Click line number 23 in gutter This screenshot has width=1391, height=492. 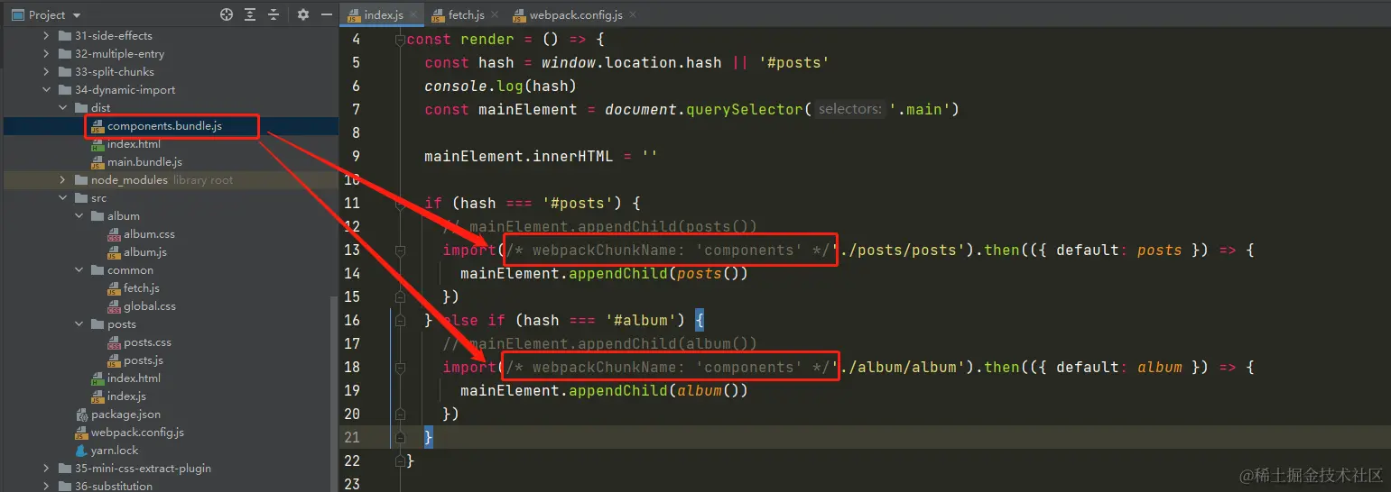coord(352,485)
